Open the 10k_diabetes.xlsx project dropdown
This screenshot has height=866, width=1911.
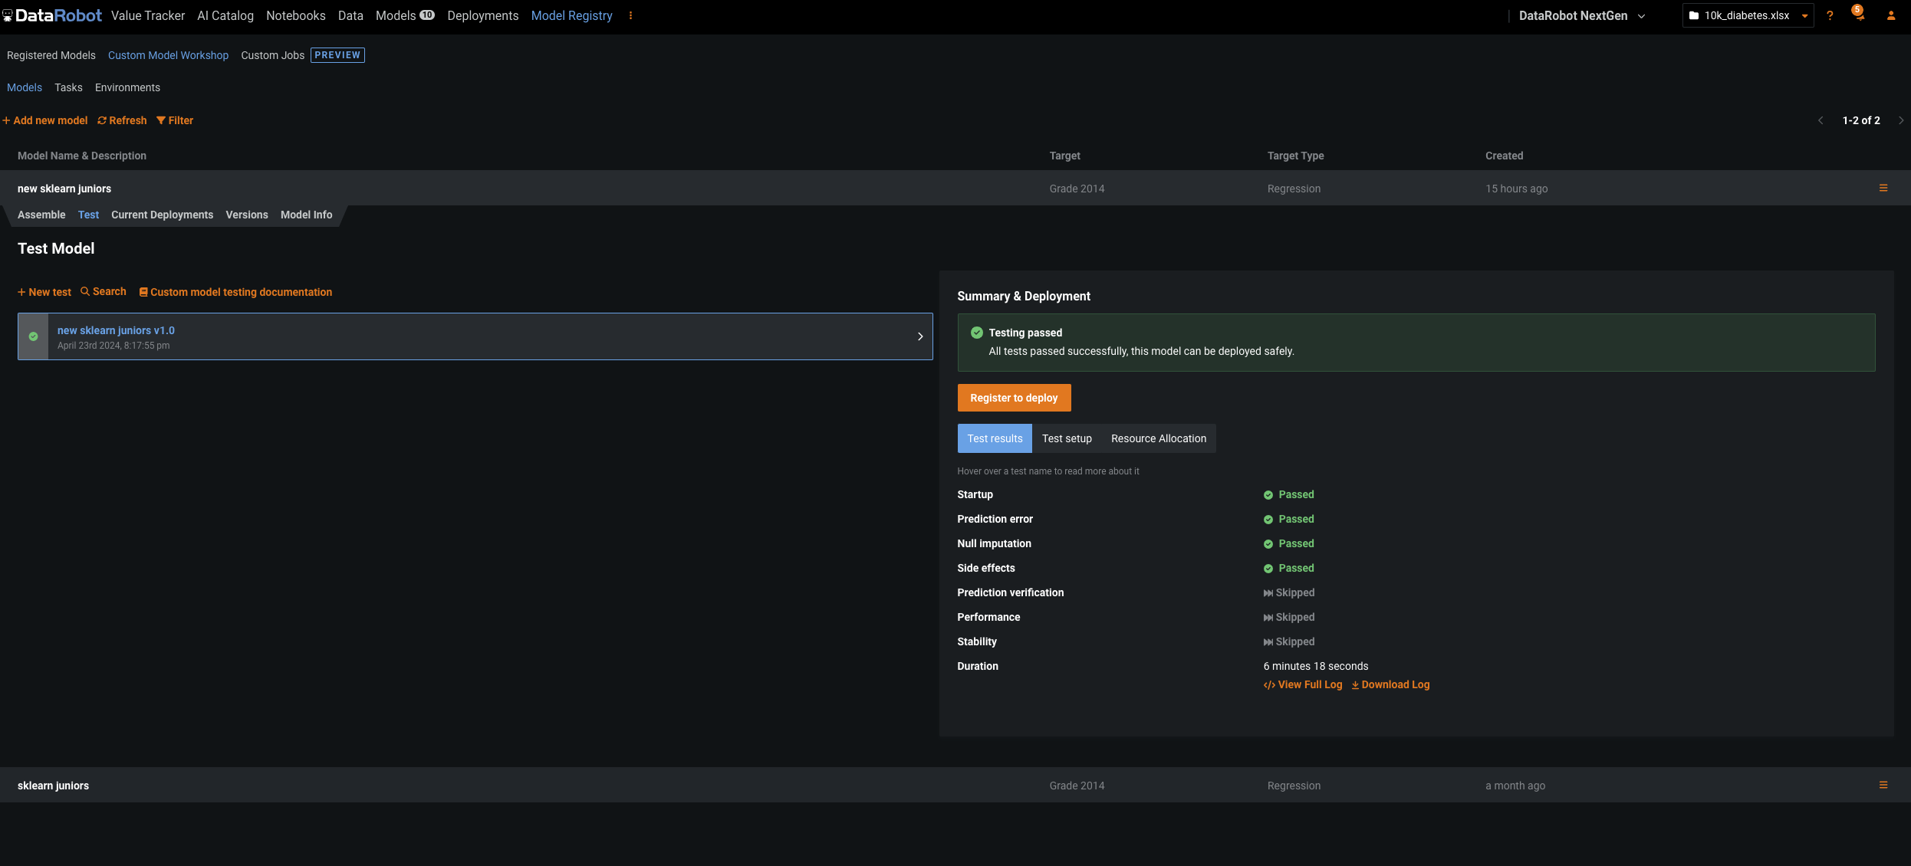[x=1748, y=15]
